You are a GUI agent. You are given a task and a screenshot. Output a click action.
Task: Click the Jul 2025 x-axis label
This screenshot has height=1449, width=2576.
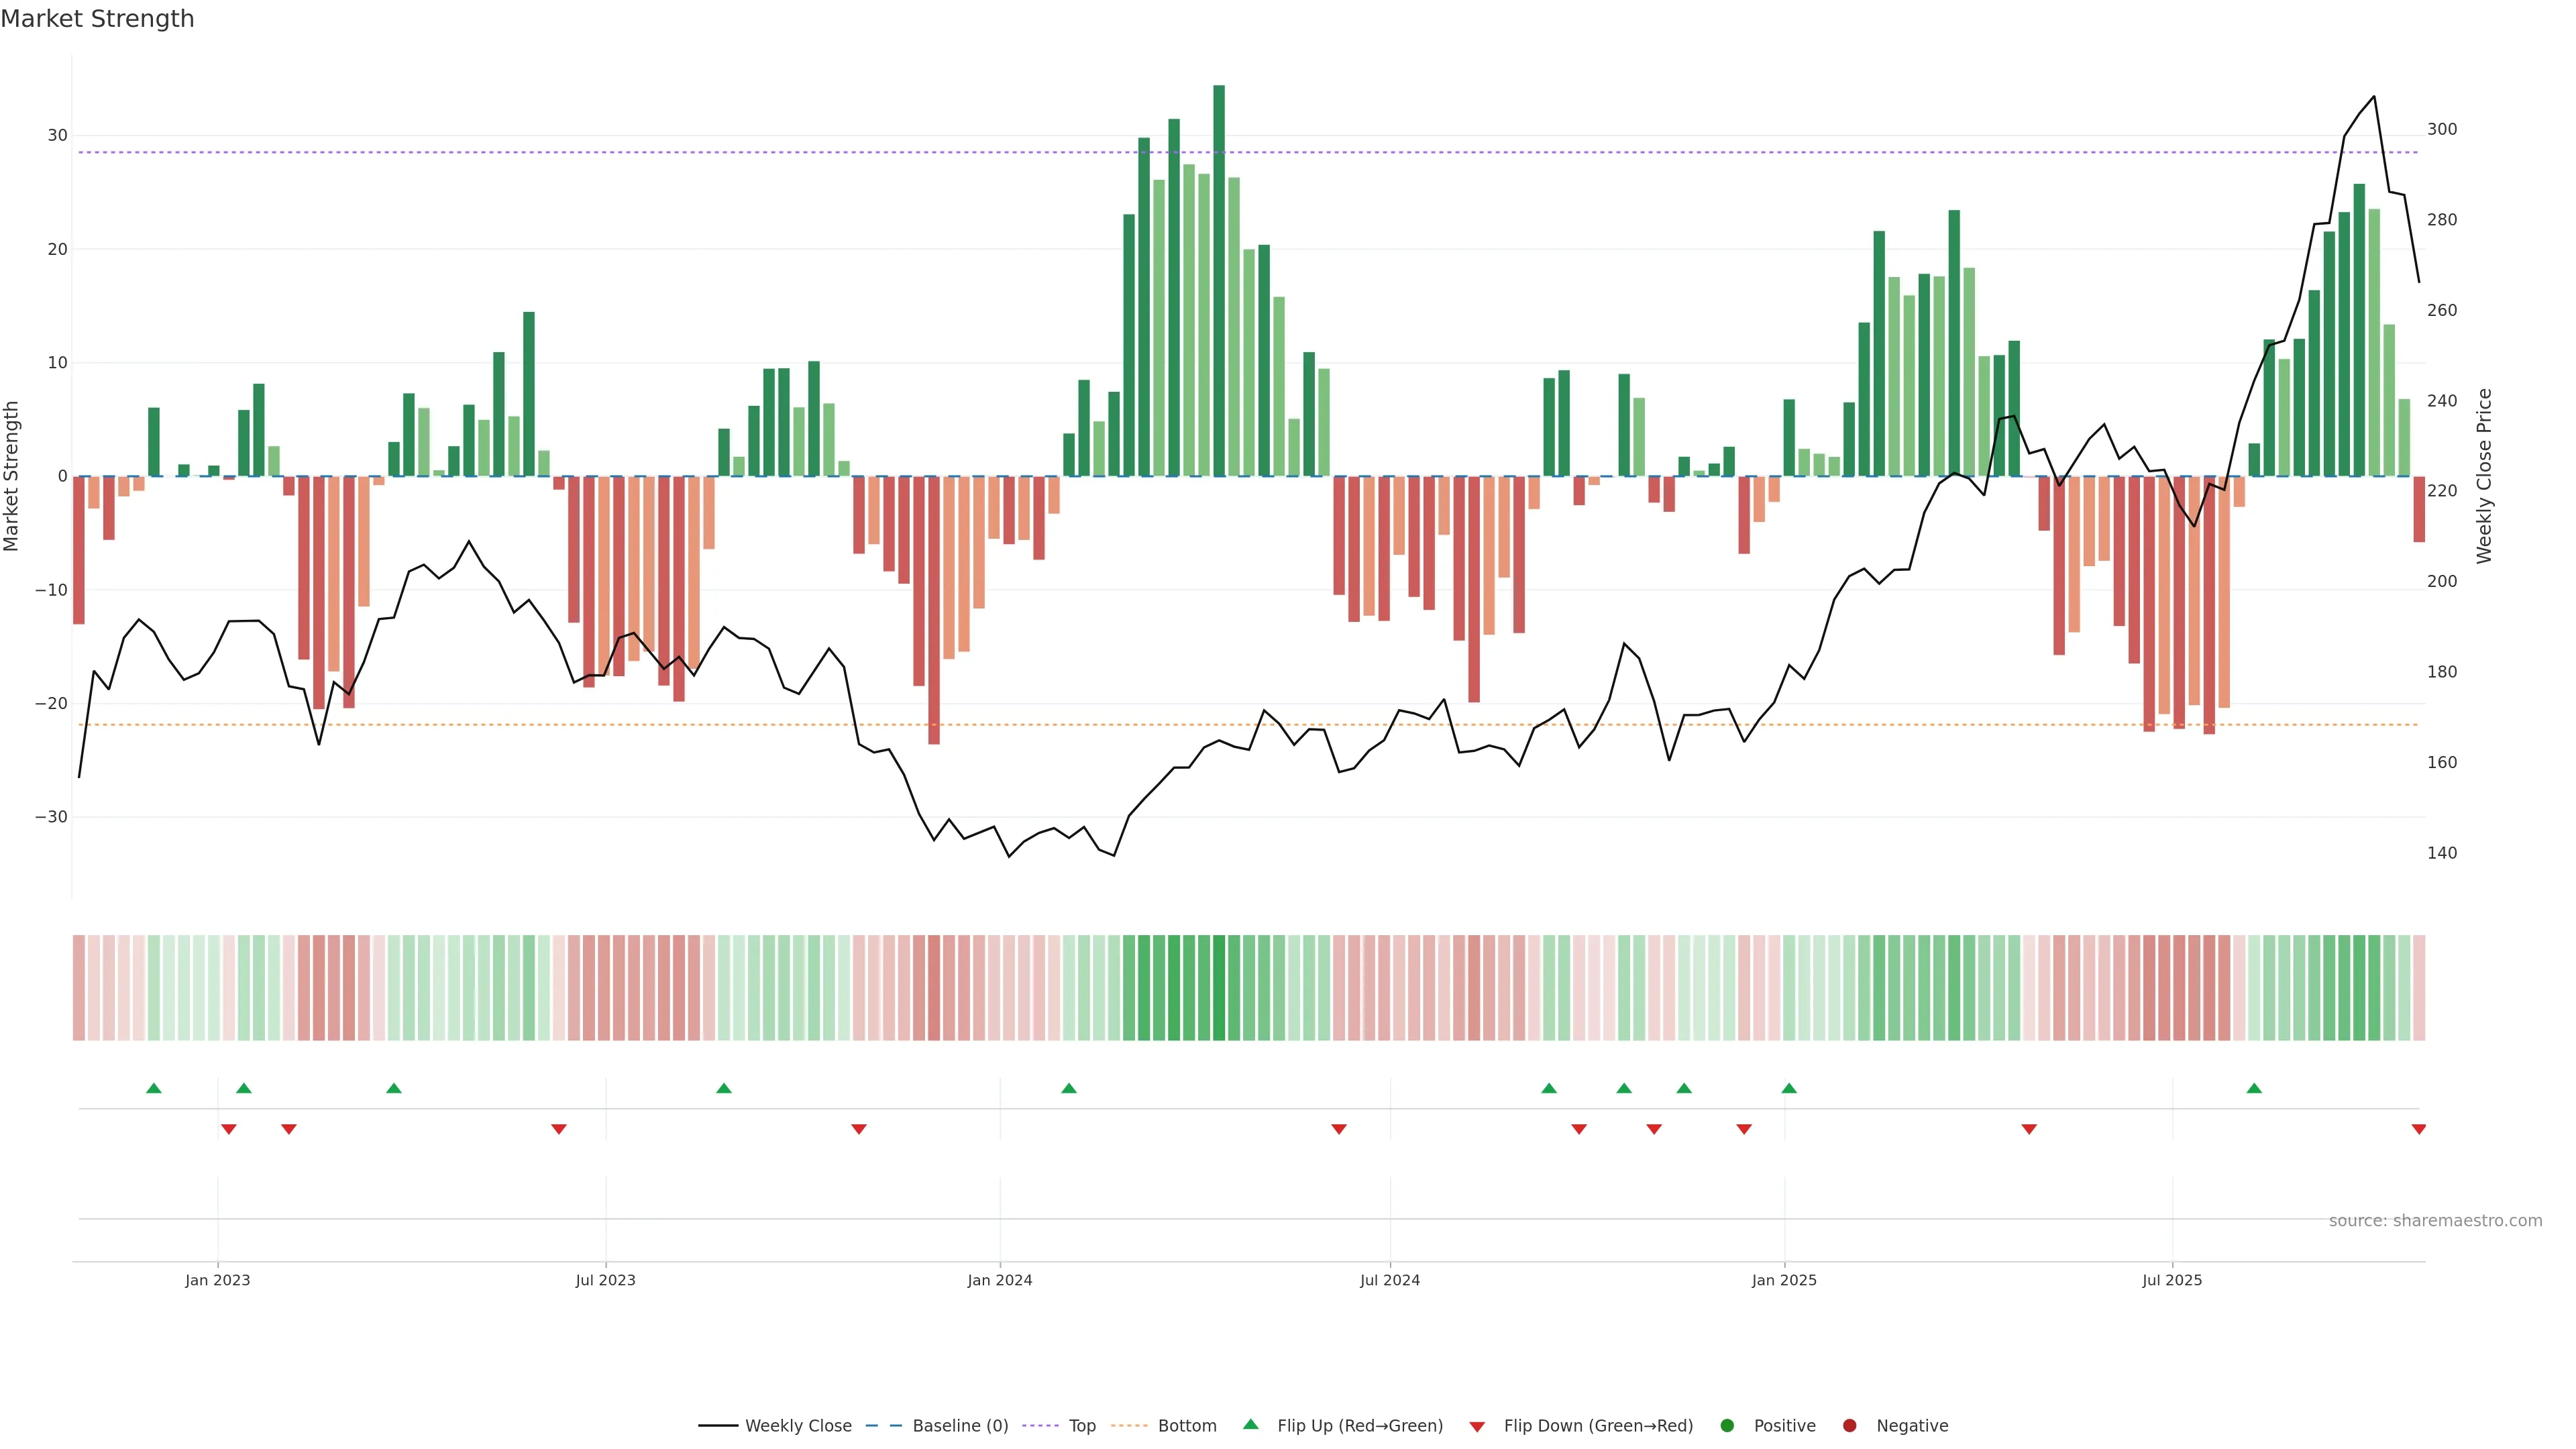(x=2171, y=1280)
